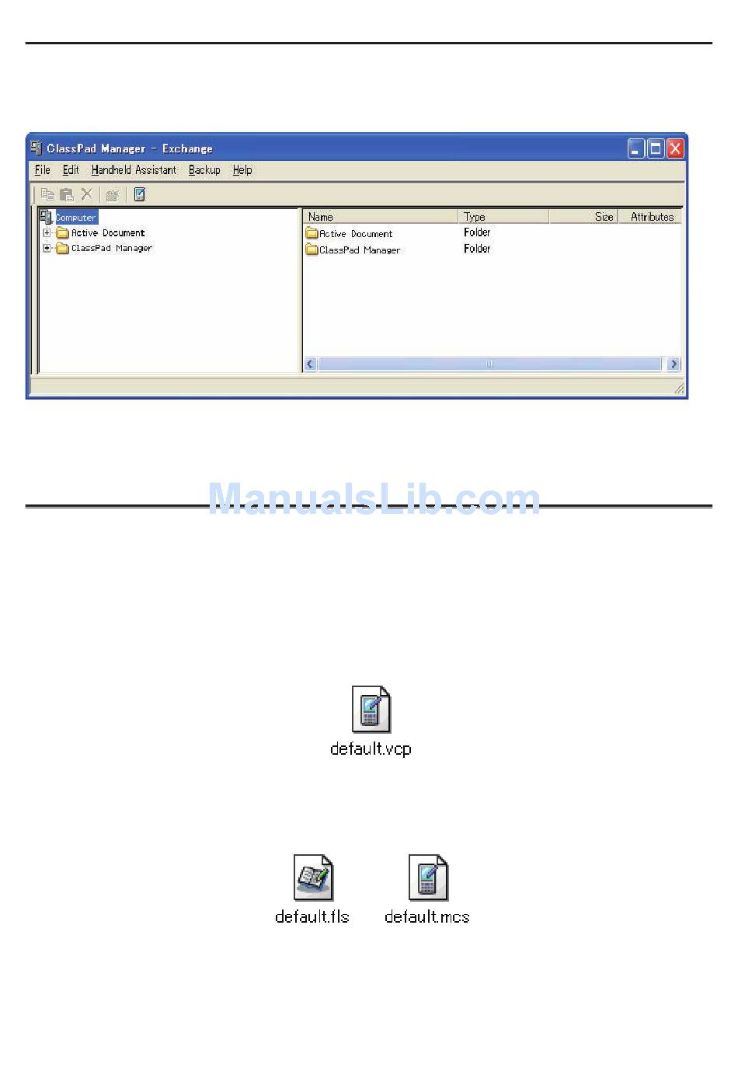Click Active Document folder icon in list
738x1082 pixels.
pos(312,233)
